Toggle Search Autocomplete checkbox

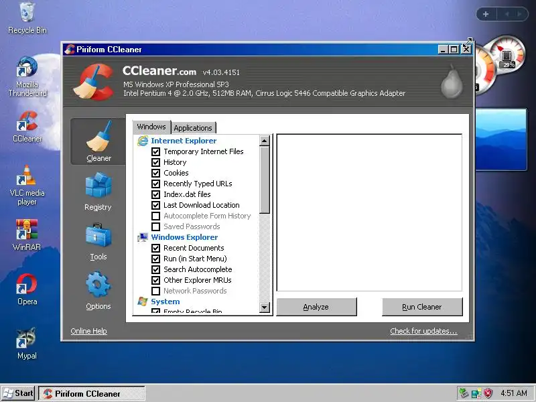(155, 269)
